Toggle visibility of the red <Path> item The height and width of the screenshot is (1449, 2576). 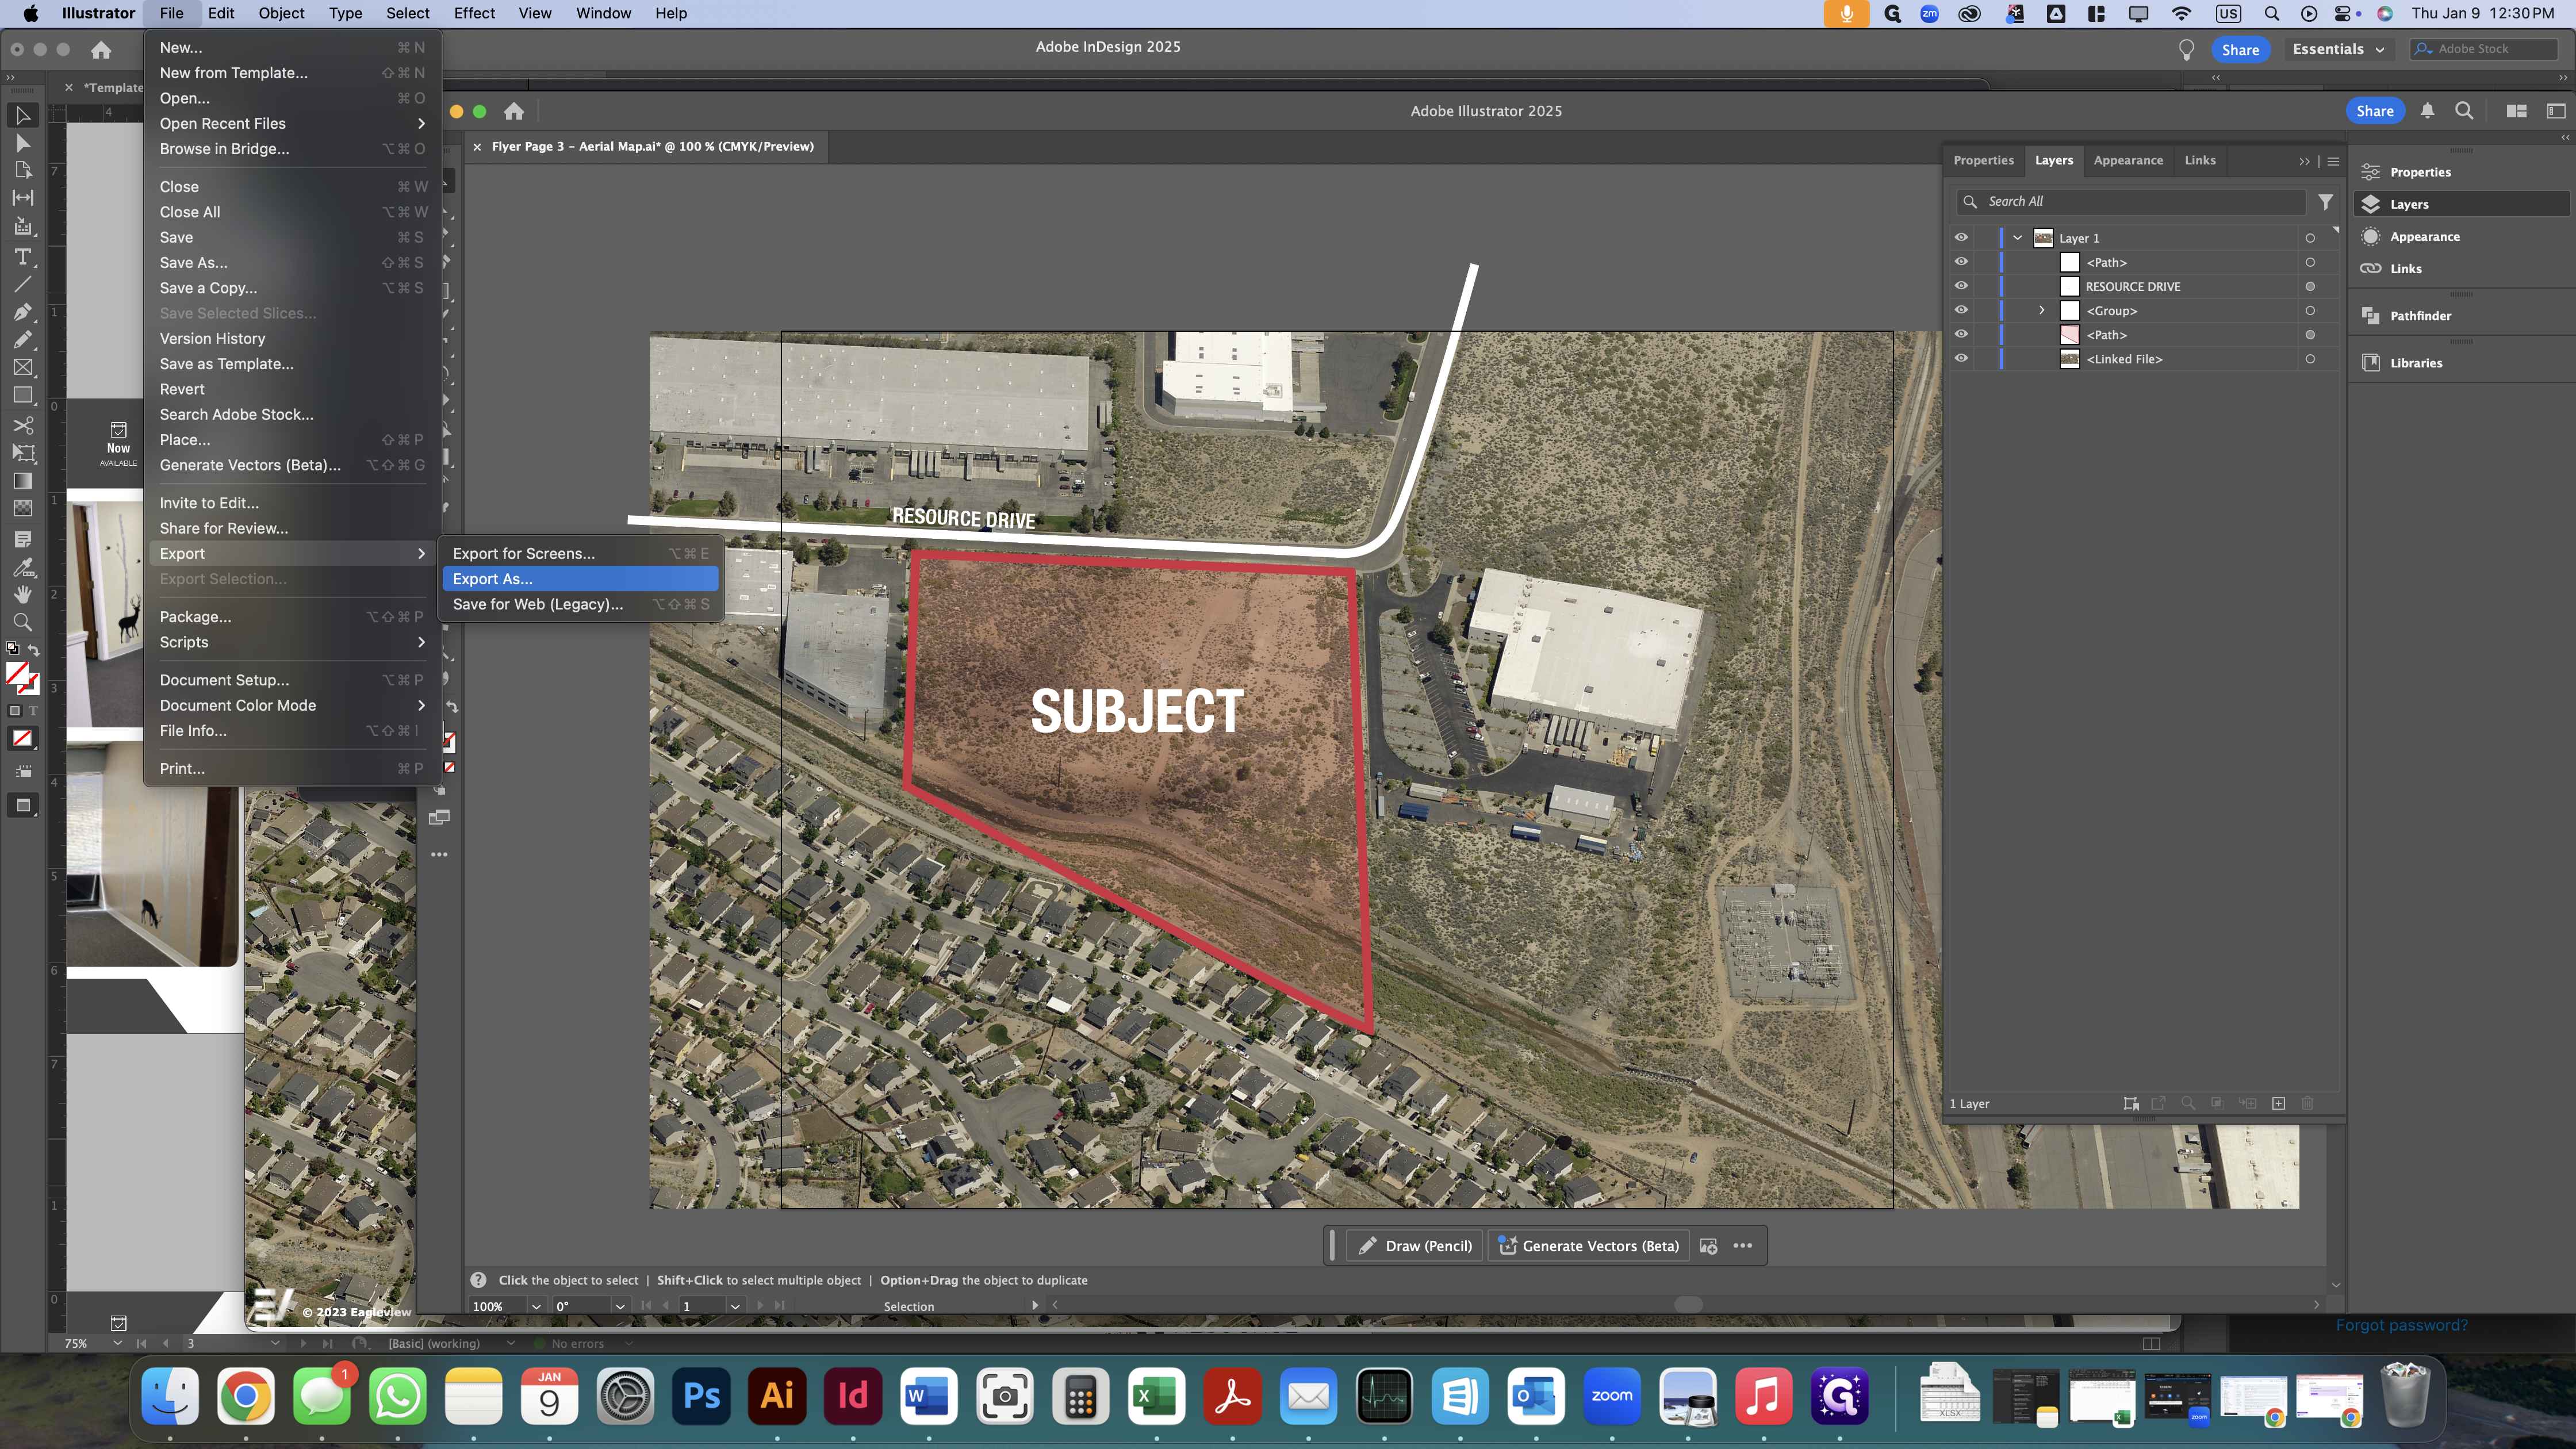tap(1961, 334)
